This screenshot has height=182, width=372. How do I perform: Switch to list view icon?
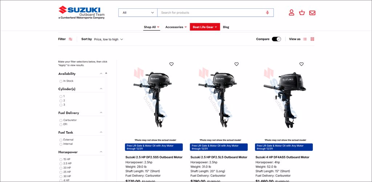[305, 39]
